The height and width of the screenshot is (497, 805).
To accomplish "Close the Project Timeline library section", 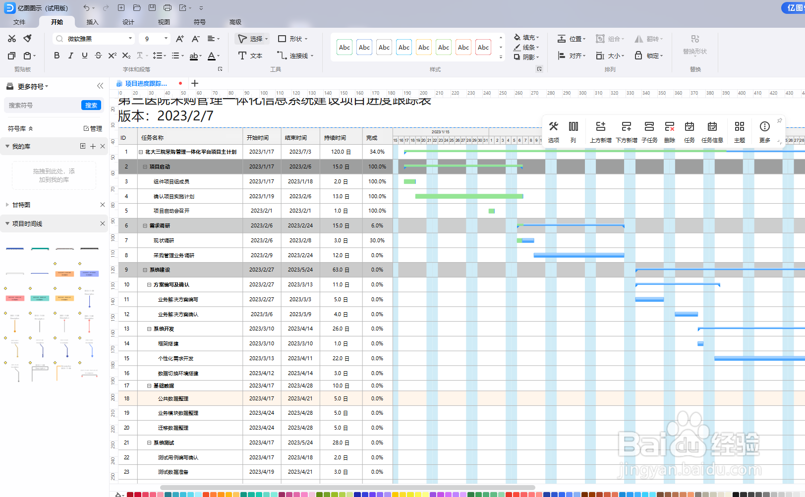I will [x=103, y=223].
